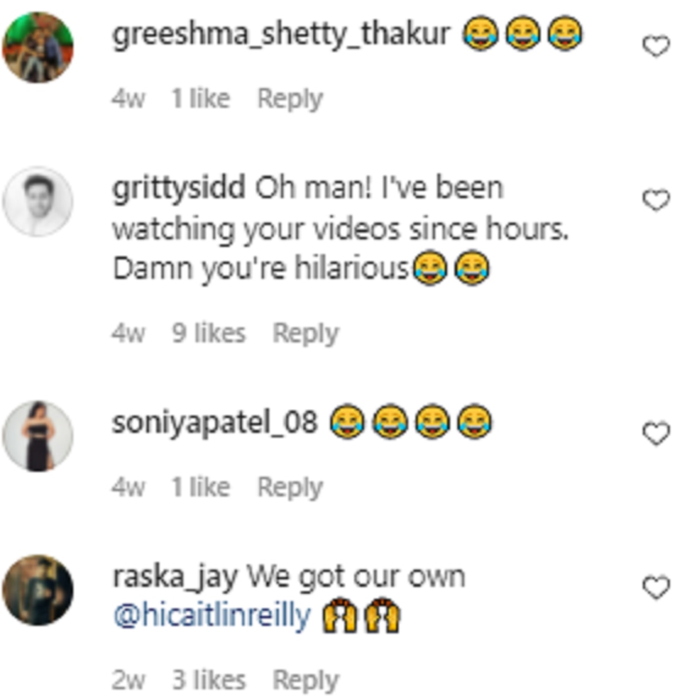Like greeshma_shetty_thakur's comment with the heart
Image resolution: width=687 pixels, height=699 pixels.
[656, 46]
